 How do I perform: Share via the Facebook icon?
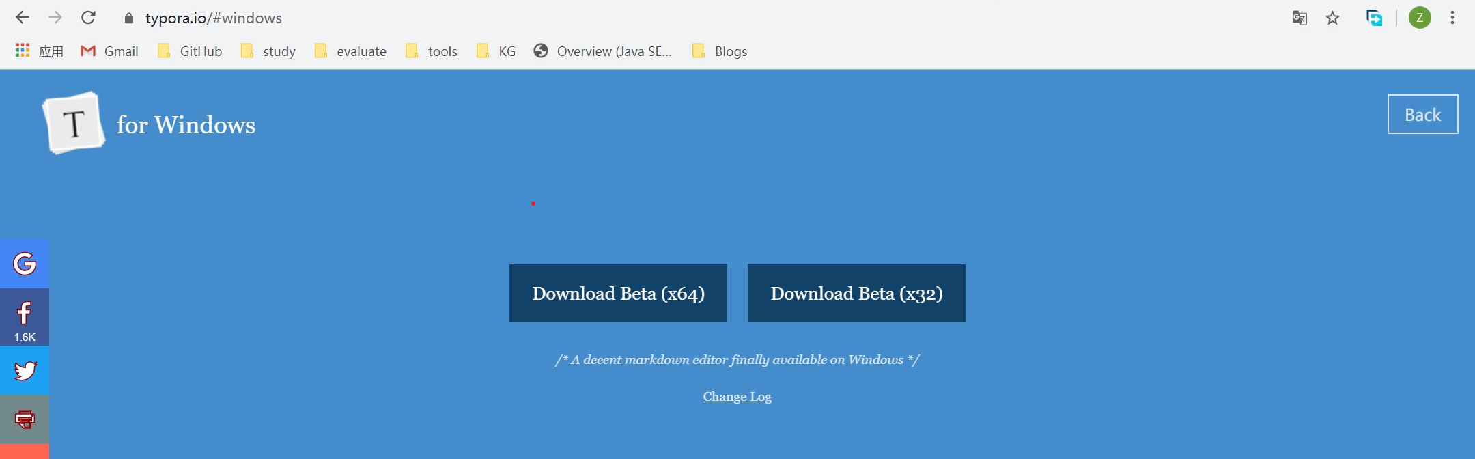[x=25, y=317]
